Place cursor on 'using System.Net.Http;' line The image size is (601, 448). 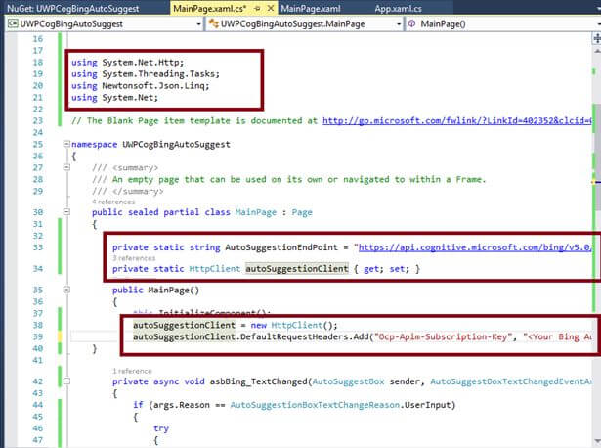pyautogui.click(x=128, y=63)
